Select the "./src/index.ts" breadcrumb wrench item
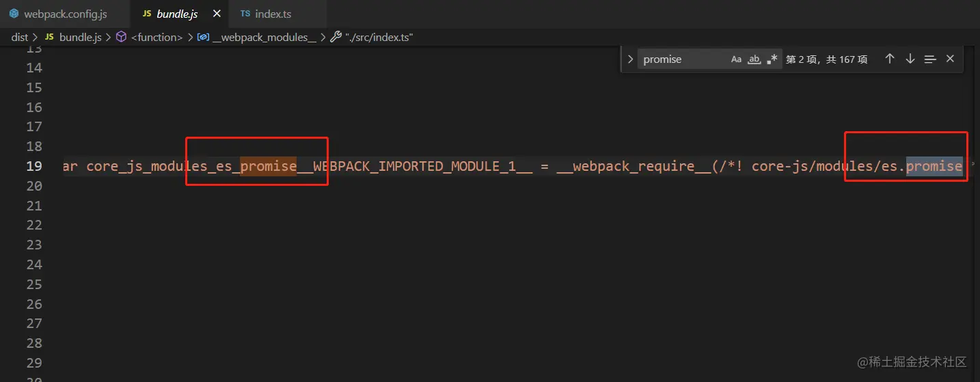Screen dimensions: 980x382 372,37
